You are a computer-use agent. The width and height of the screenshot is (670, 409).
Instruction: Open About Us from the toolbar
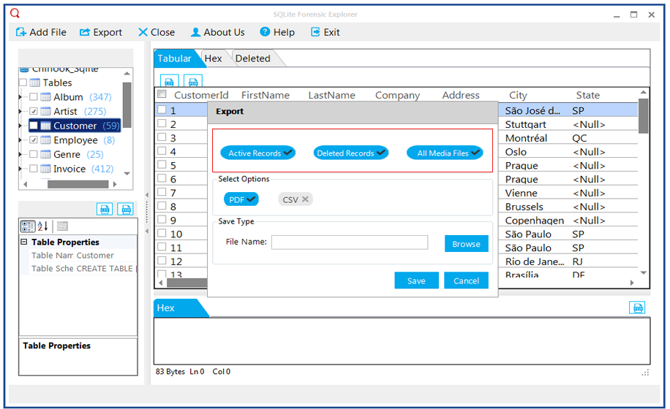pos(218,32)
